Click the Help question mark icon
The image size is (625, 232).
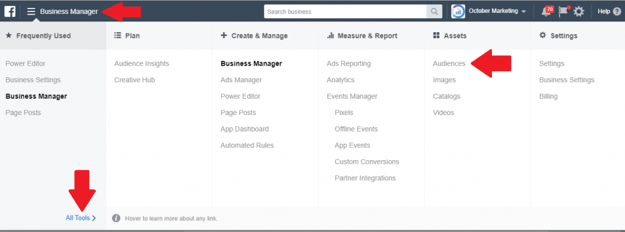[616, 12]
